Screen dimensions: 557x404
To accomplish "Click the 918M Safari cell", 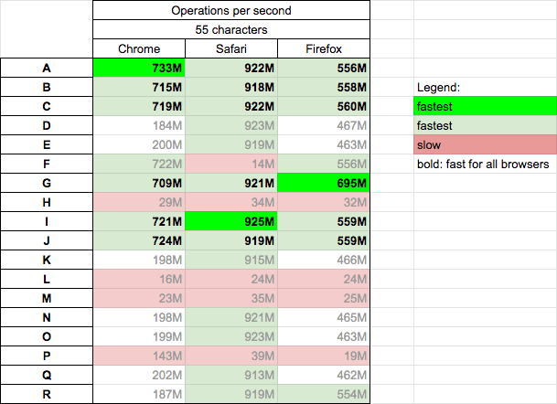I will click(231, 87).
